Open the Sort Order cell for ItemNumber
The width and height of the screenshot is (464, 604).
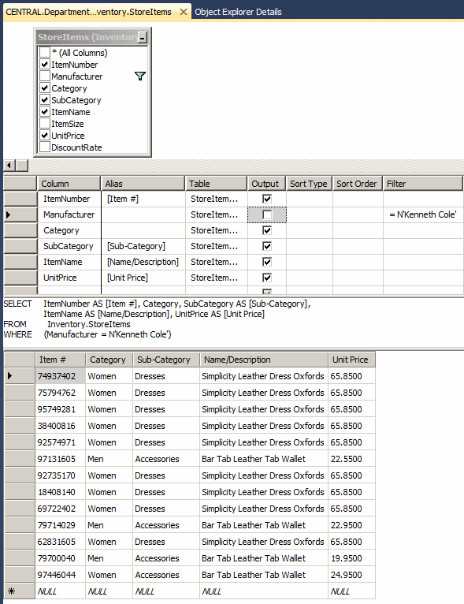coord(358,199)
